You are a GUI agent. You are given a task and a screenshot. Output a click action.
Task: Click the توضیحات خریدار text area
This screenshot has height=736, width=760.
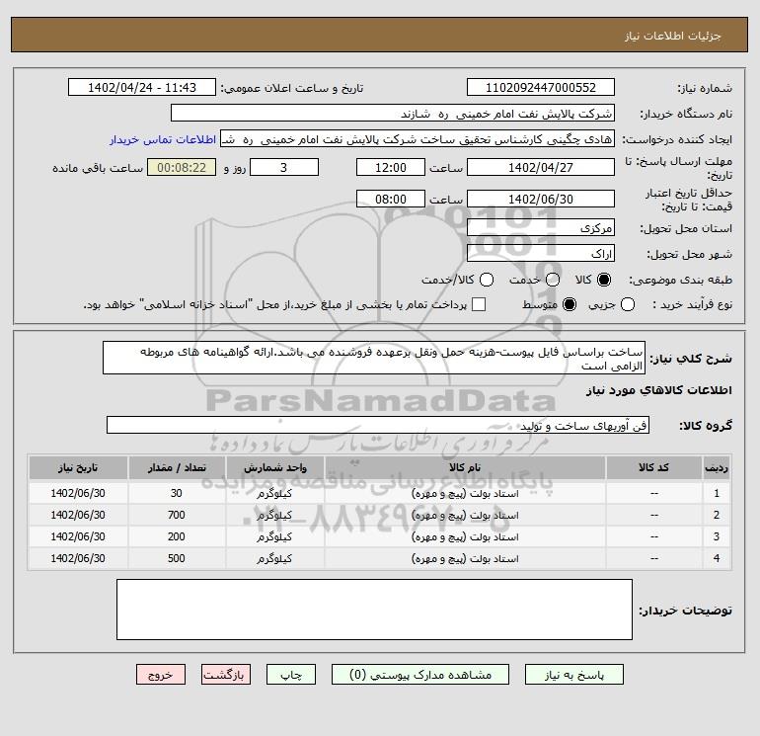click(x=374, y=610)
